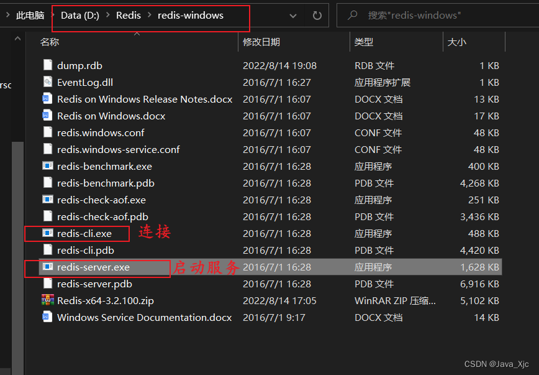Select the dump.rdb file name
539x375 pixels.
pos(79,65)
